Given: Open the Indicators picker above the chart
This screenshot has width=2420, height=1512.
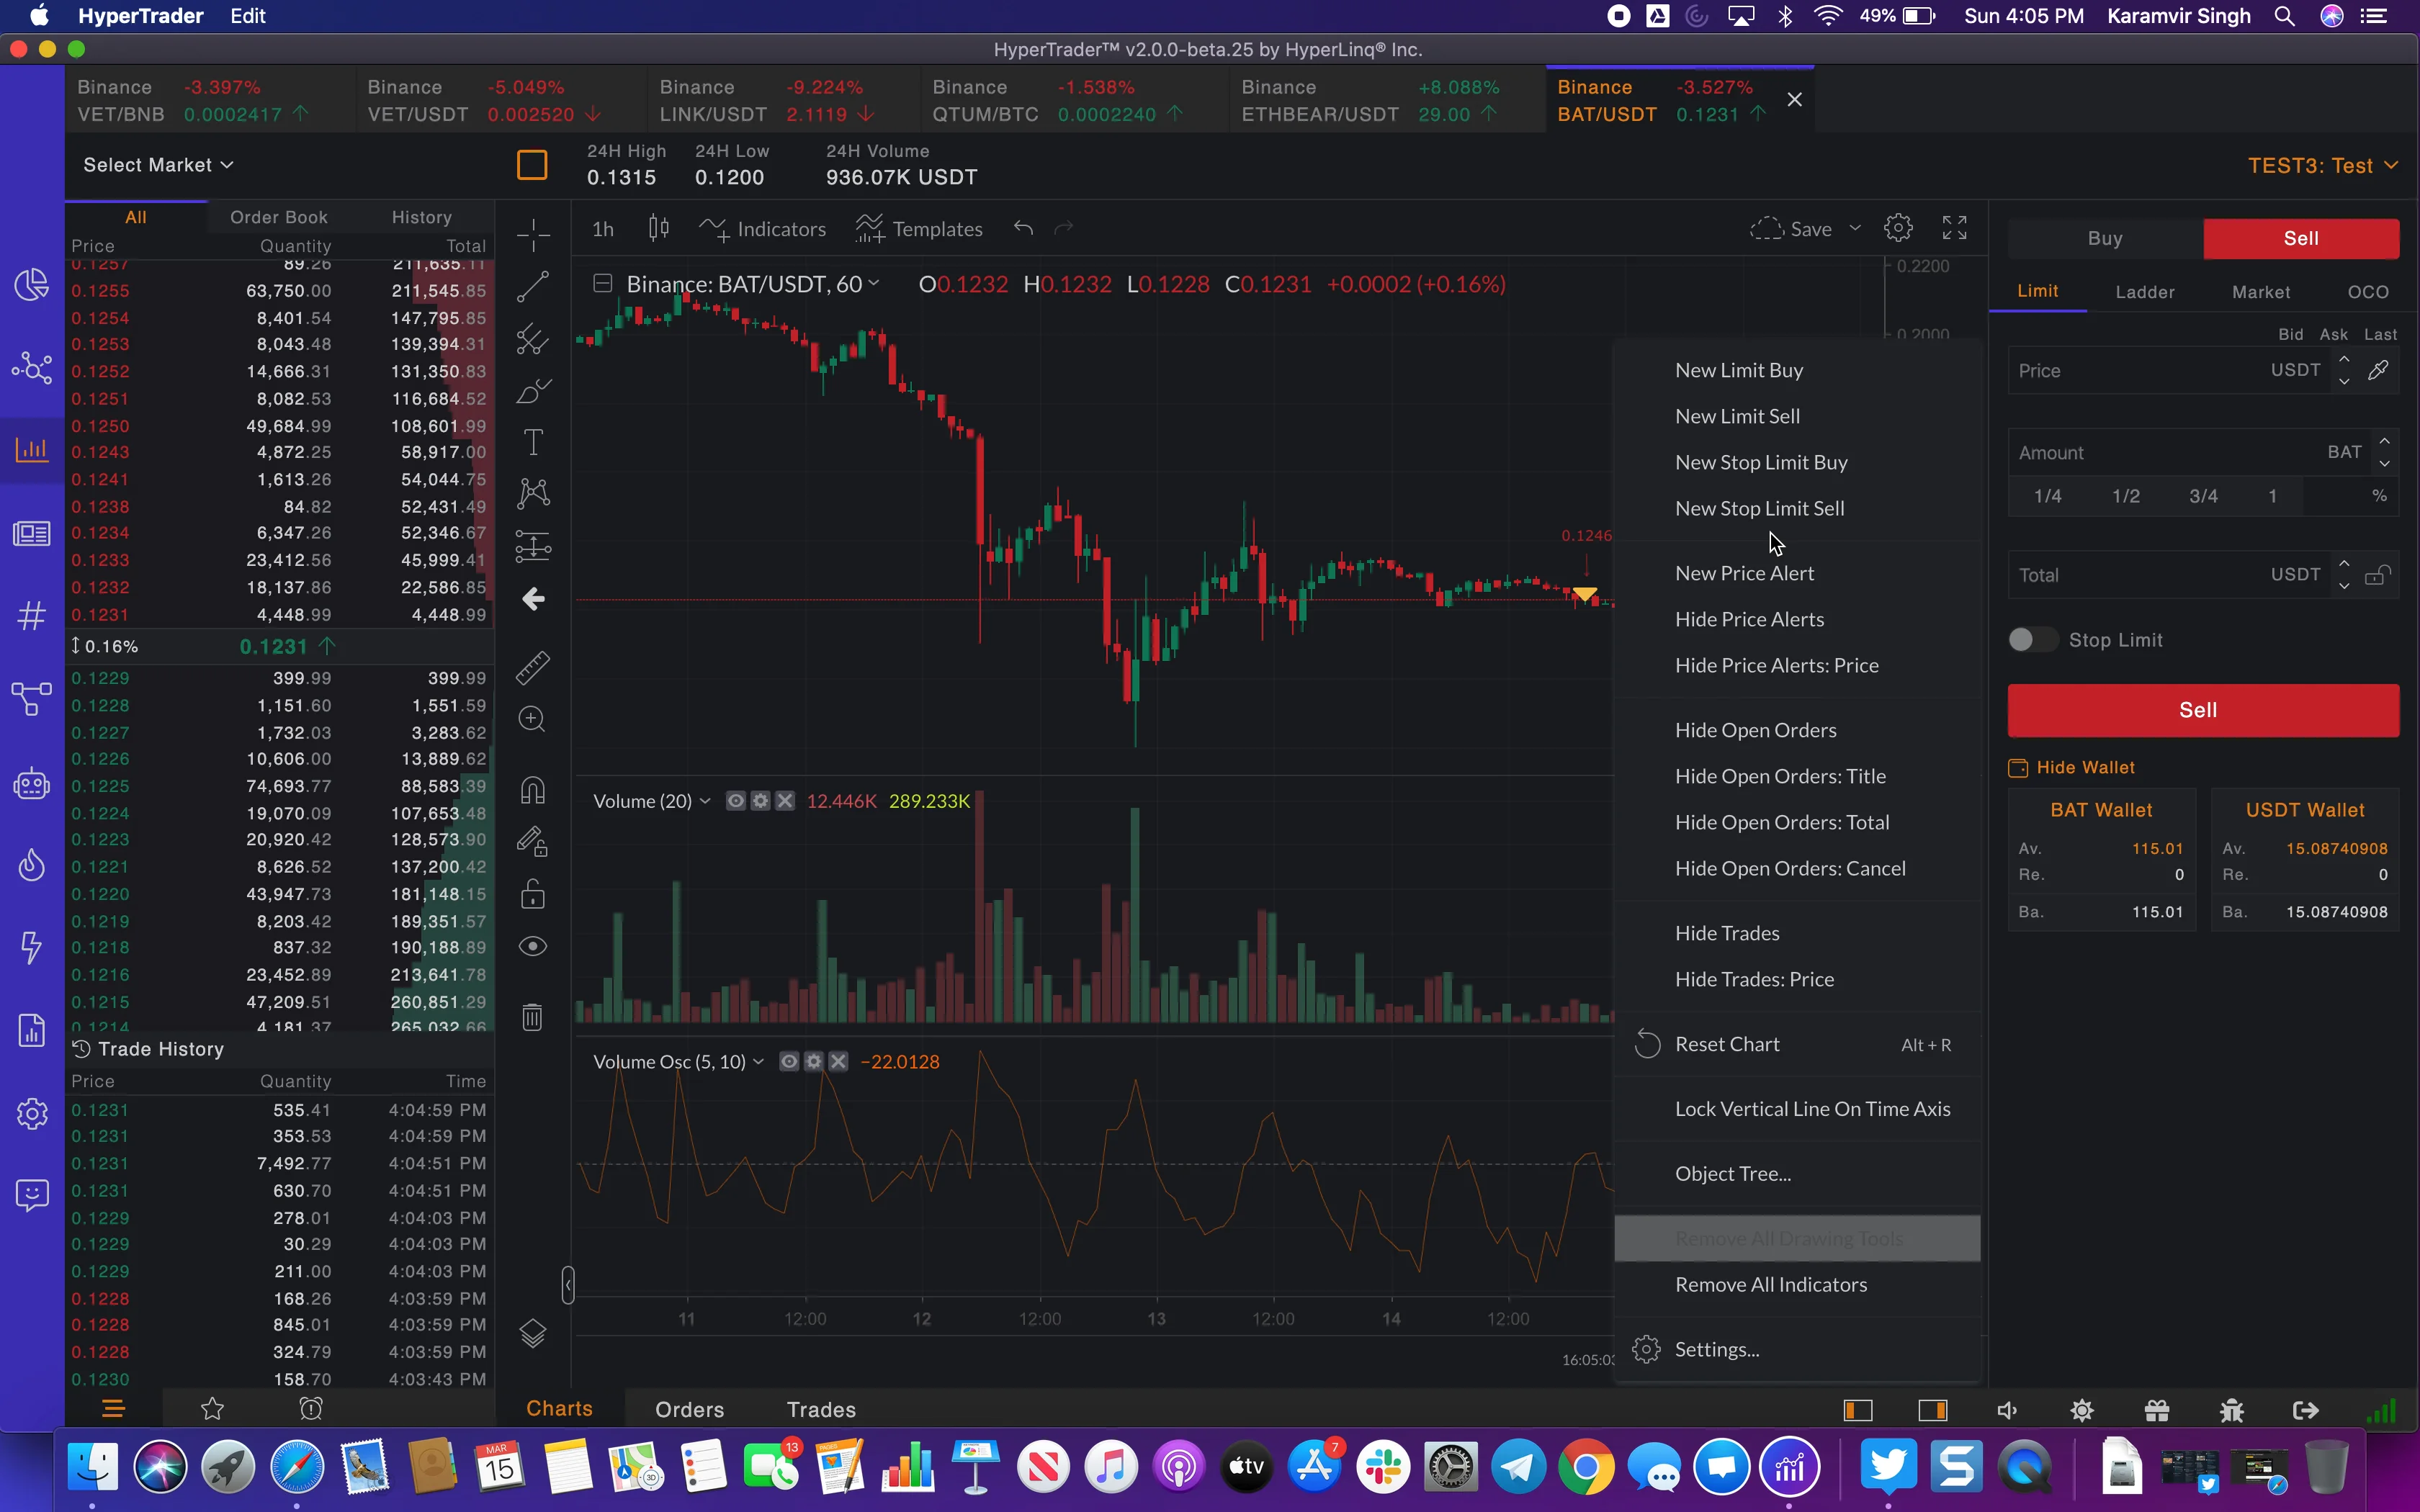Looking at the screenshot, I should pyautogui.click(x=763, y=228).
